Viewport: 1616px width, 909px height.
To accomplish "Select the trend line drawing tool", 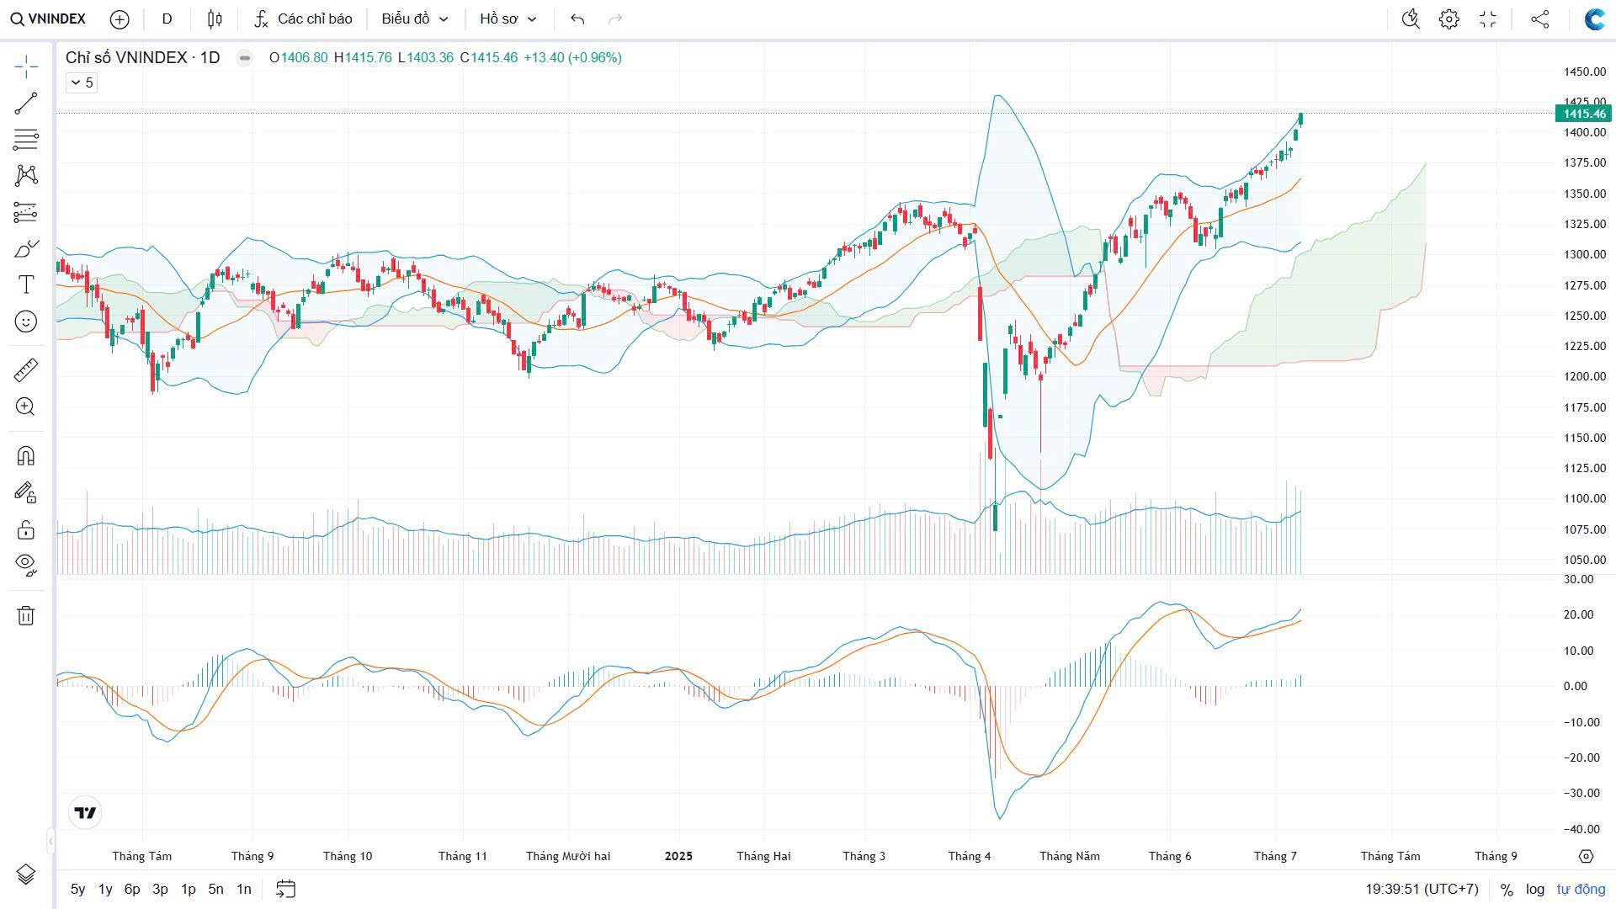I will coord(26,104).
